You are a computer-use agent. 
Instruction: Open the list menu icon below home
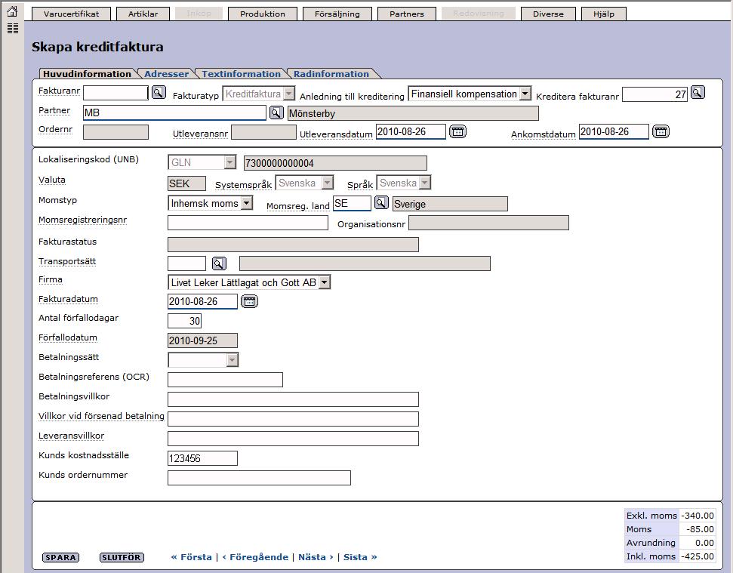[13, 28]
